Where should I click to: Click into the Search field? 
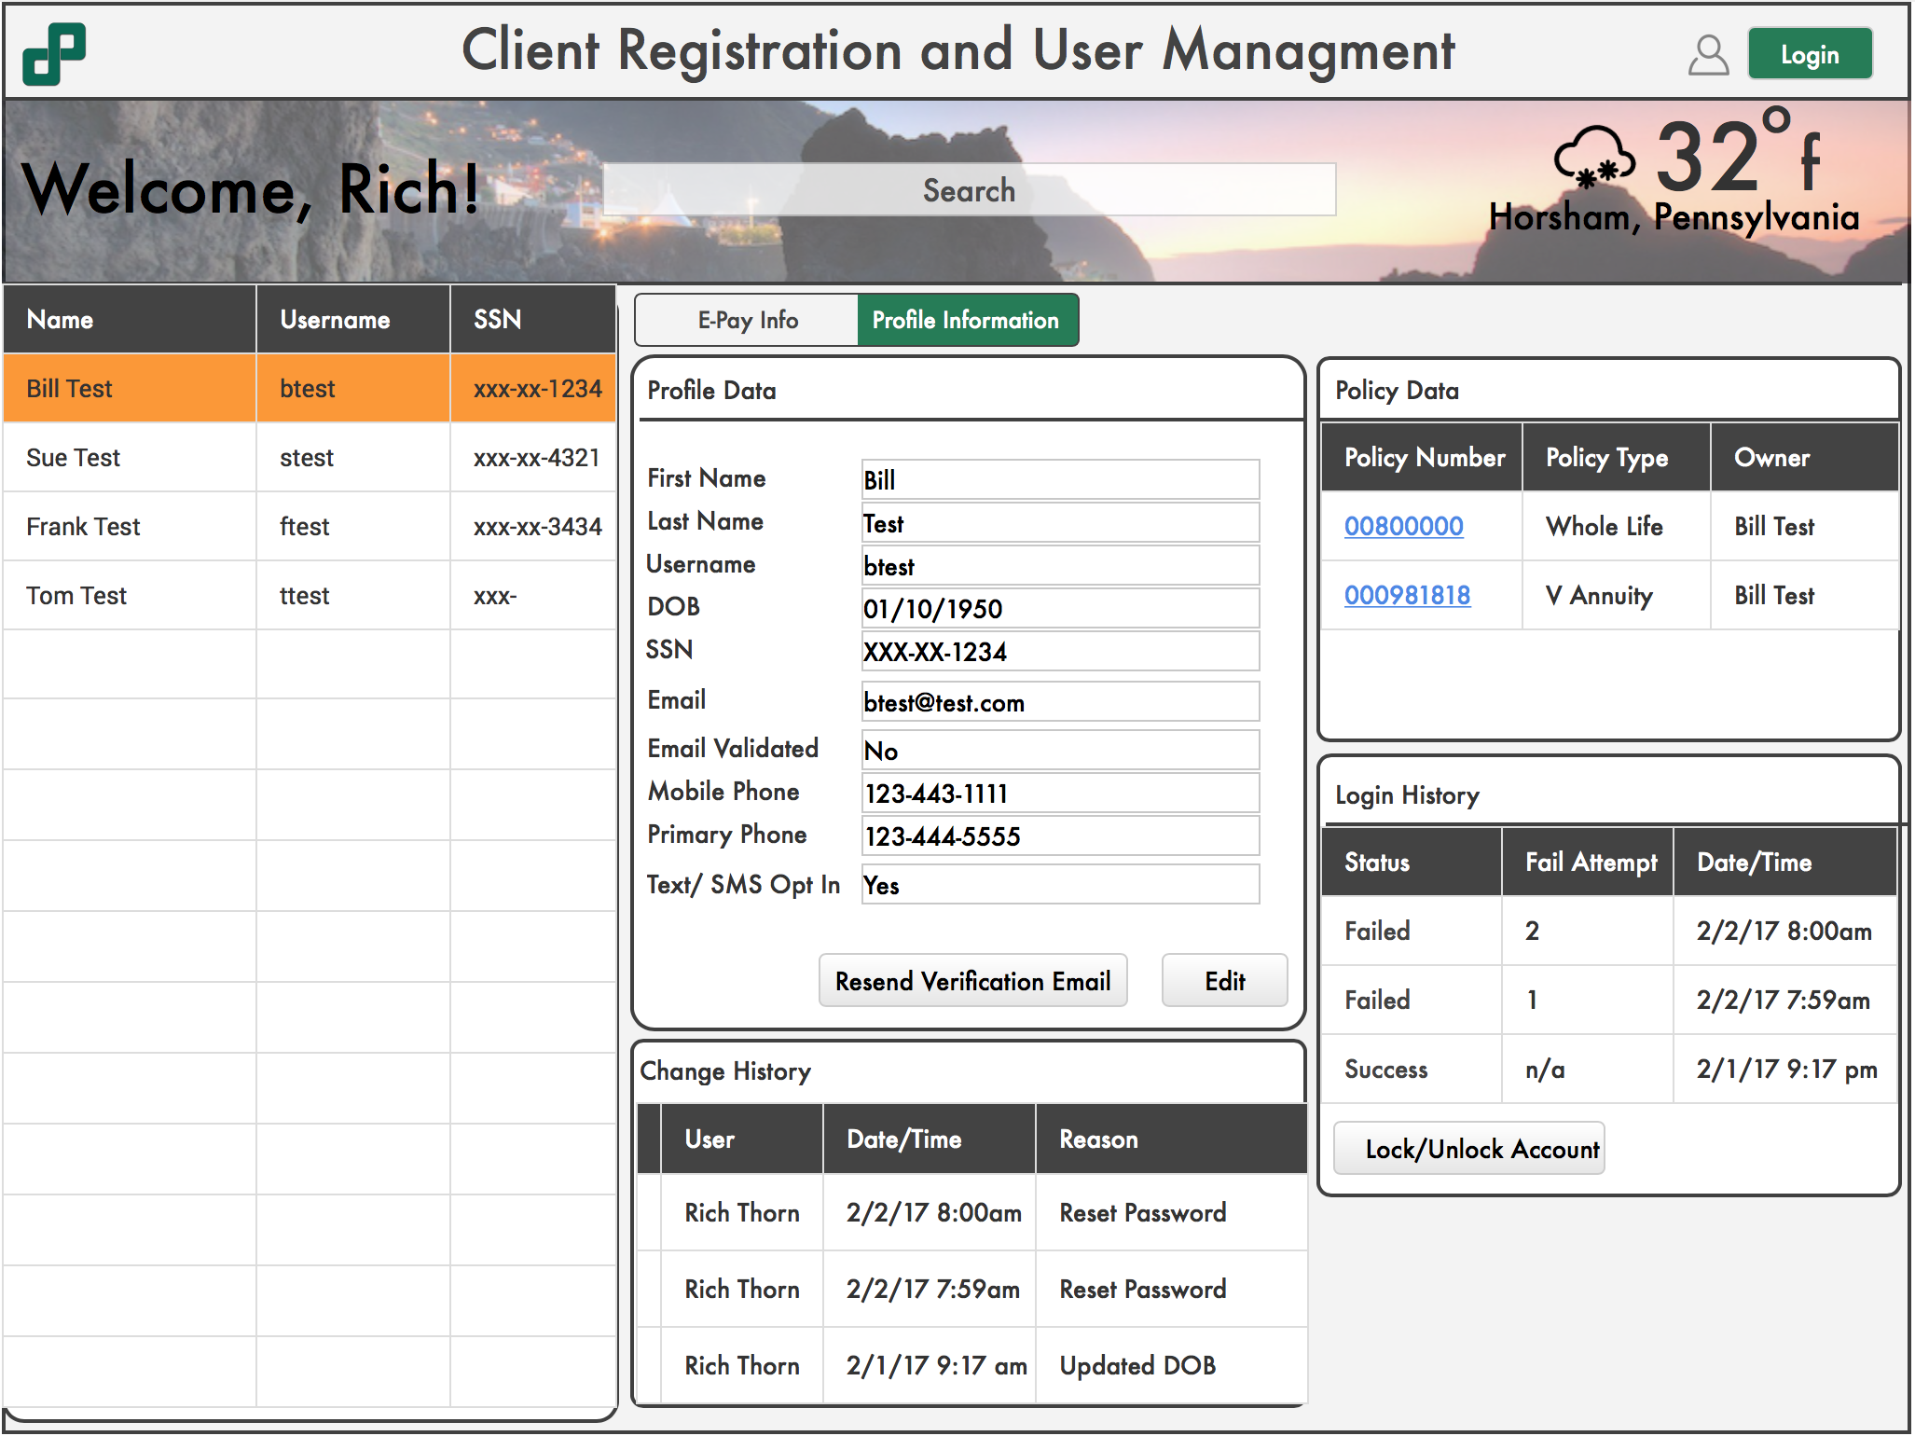(969, 190)
